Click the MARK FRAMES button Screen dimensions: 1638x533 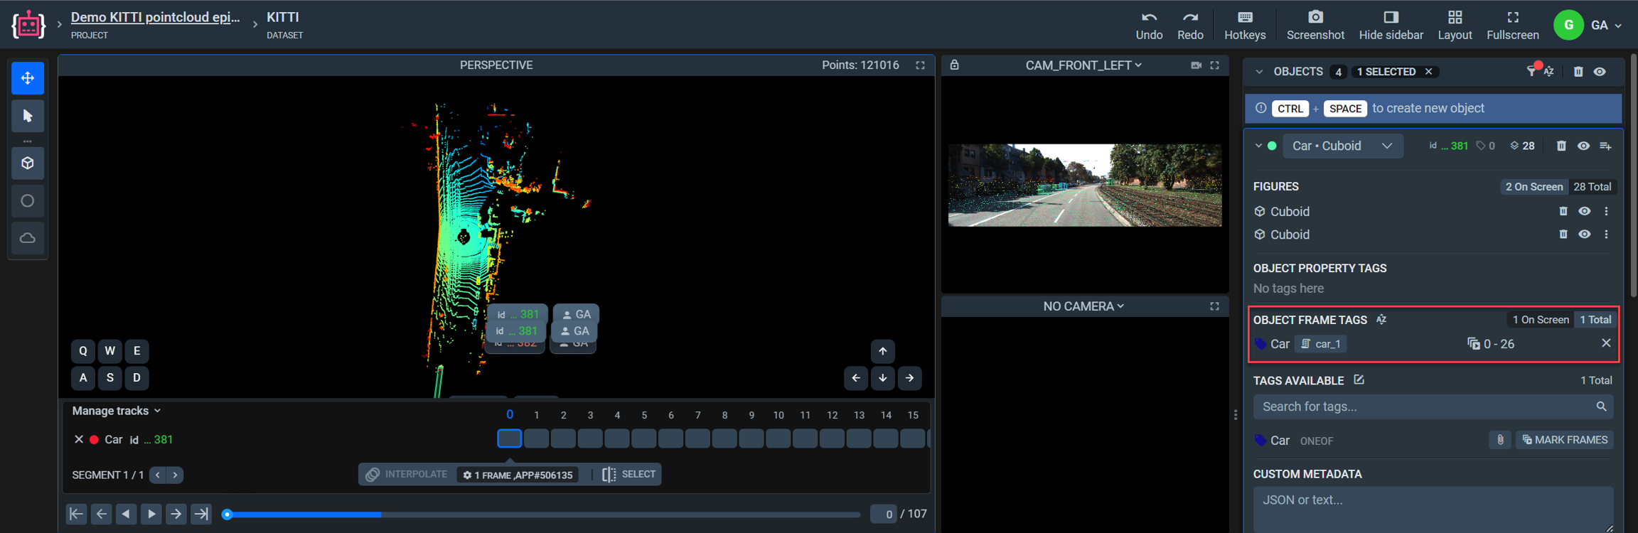point(1564,440)
